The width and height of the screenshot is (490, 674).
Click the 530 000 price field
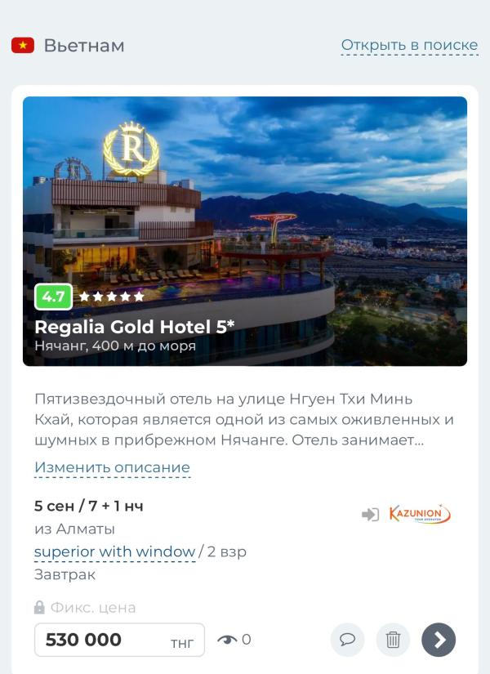coord(119,640)
